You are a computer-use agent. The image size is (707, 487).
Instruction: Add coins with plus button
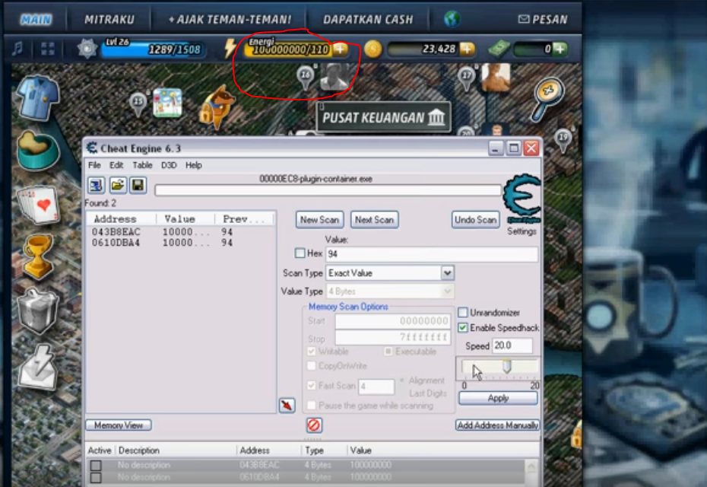point(467,49)
